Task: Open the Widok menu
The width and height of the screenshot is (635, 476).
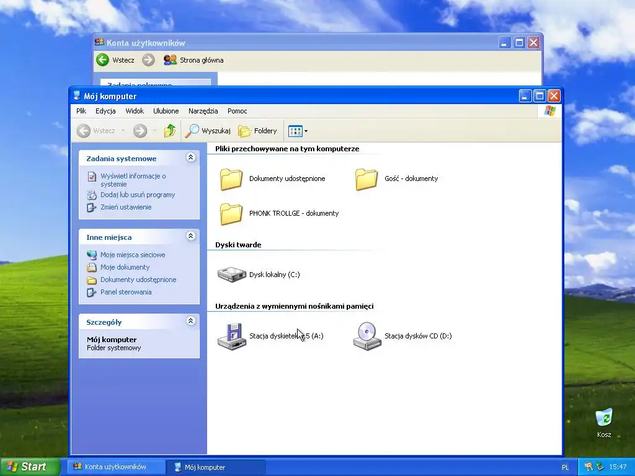Action: (135, 111)
